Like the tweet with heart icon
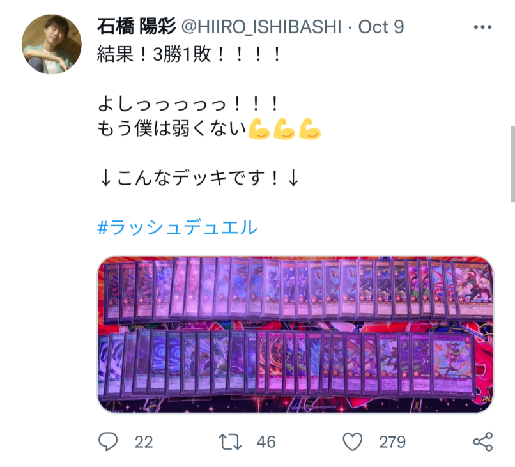The height and width of the screenshot is (467, 515). (353, 441)
